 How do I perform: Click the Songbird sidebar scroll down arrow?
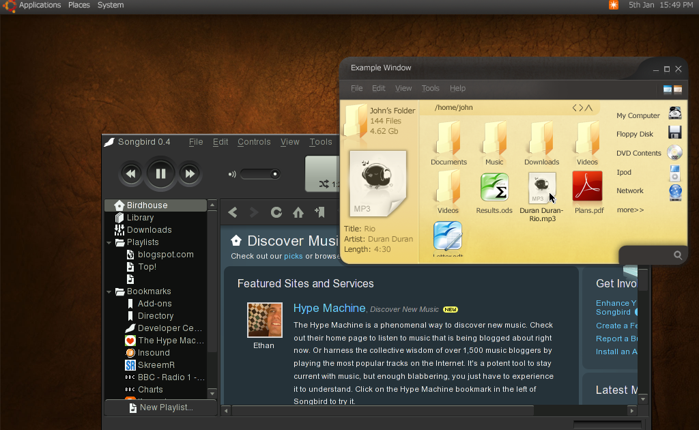pyautogui.click(x=212, y=393)
